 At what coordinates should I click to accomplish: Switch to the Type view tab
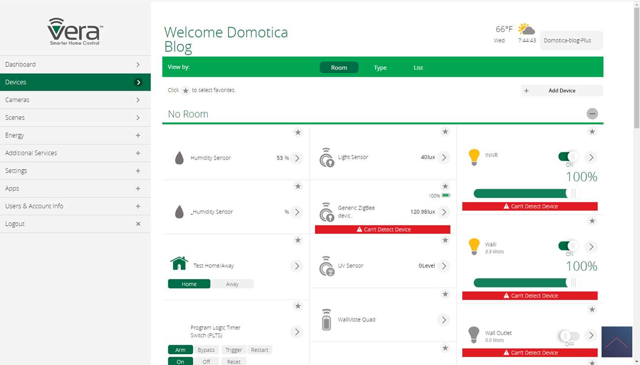pyautogui.click(x=380, y=67)
